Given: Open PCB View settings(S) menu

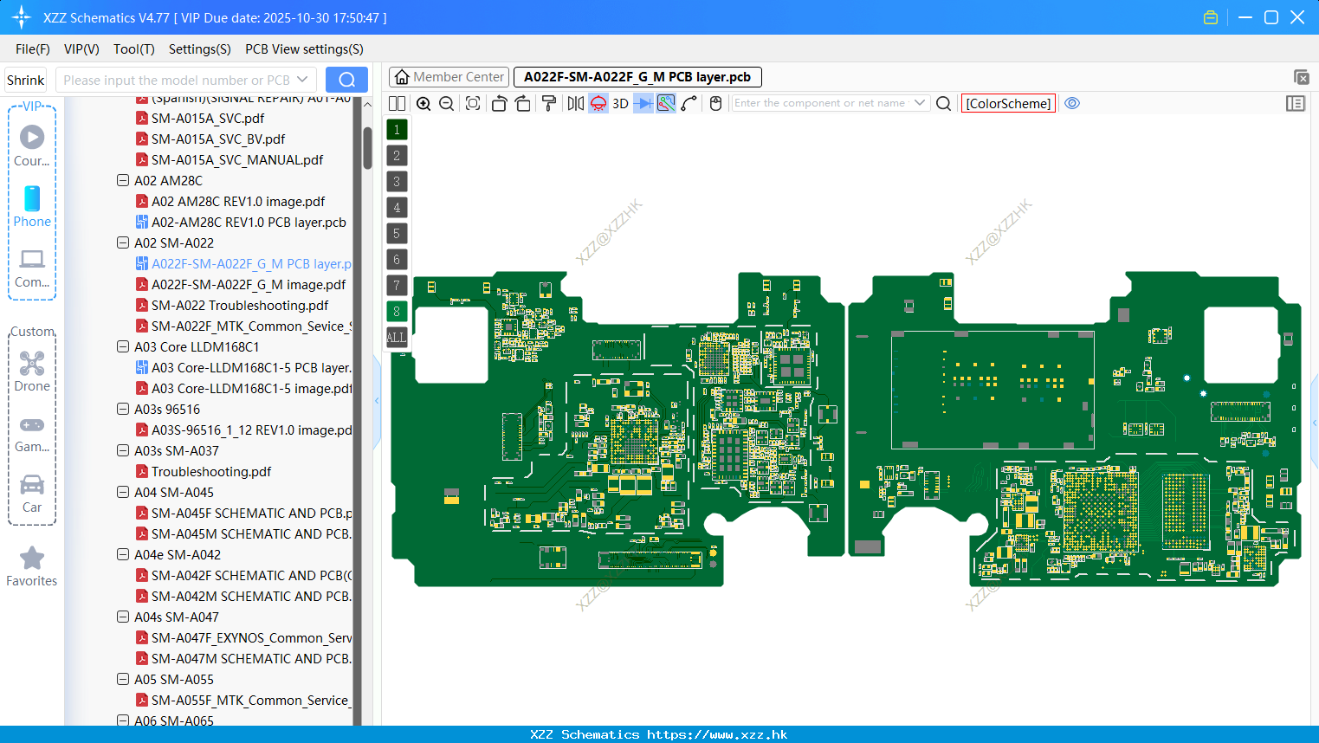Looking at the screenshot, I should [304, 49].
